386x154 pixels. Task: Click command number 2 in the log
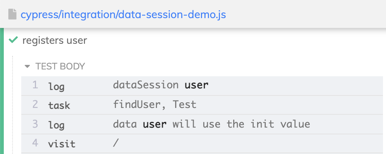[35, 105]
